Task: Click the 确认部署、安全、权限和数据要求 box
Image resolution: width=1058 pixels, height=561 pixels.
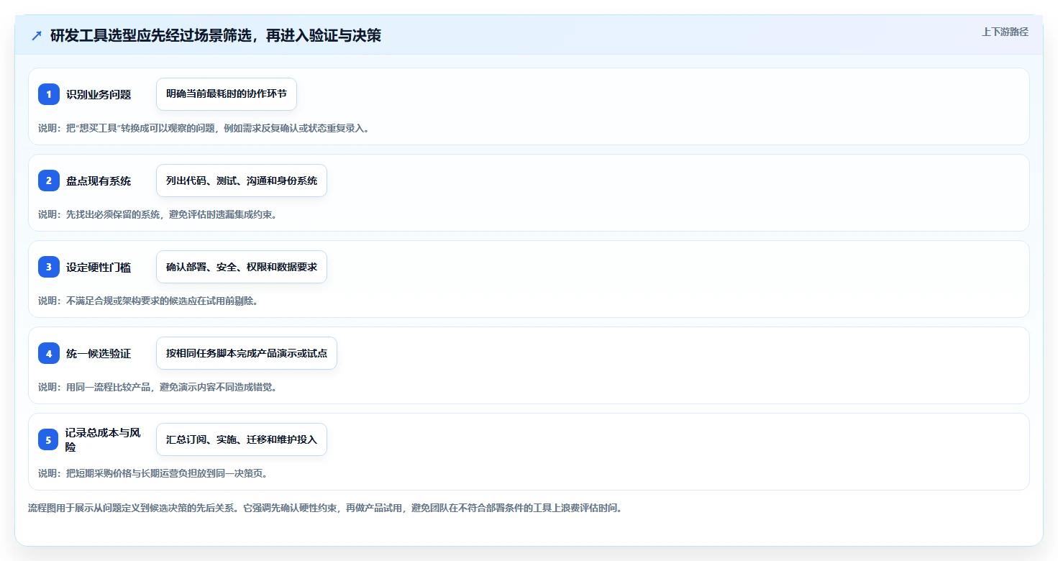Action: [x=242, y=267]
